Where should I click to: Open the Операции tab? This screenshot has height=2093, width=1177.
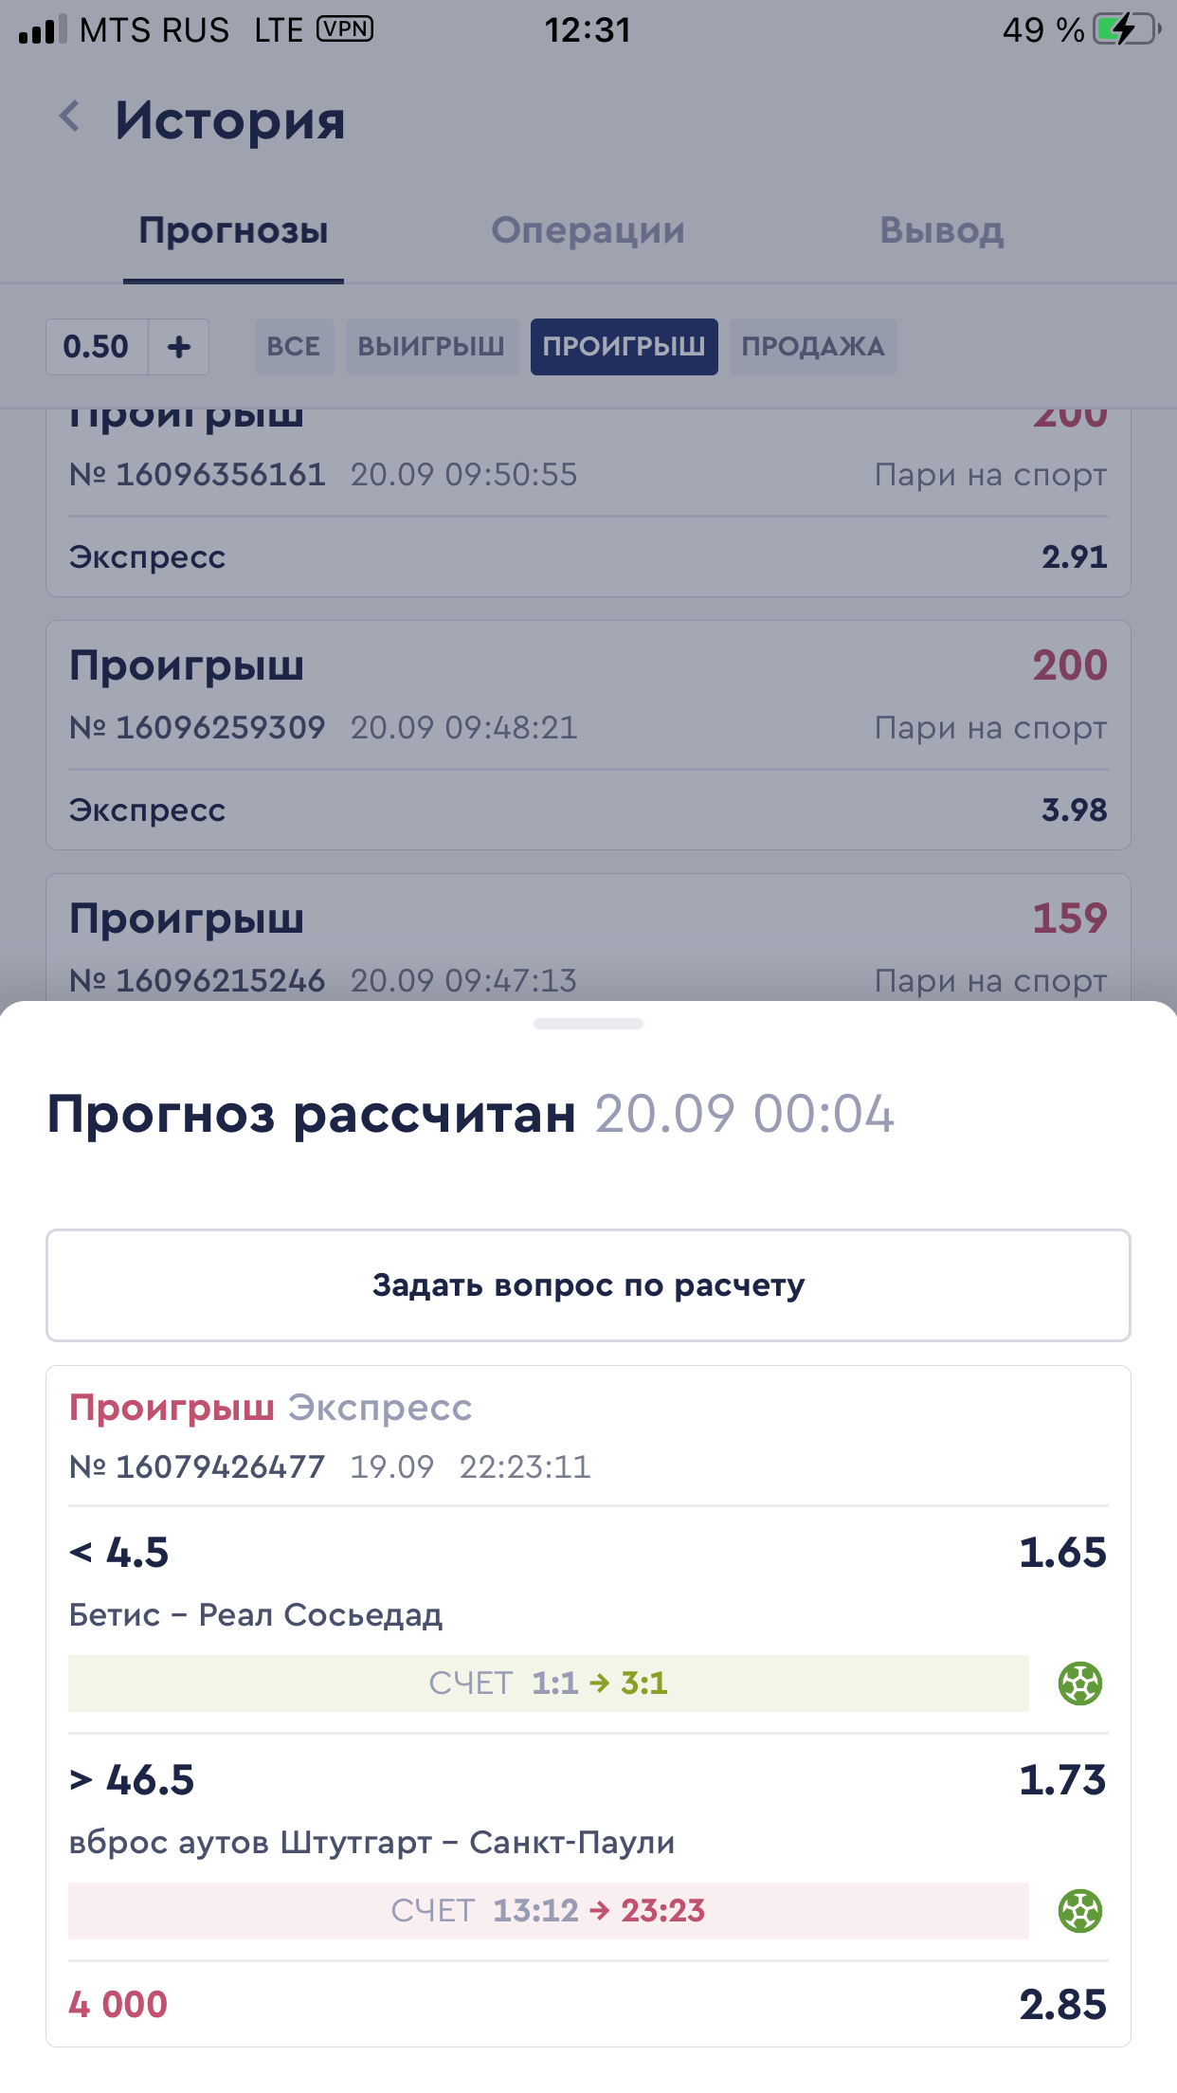pos(588,231)
